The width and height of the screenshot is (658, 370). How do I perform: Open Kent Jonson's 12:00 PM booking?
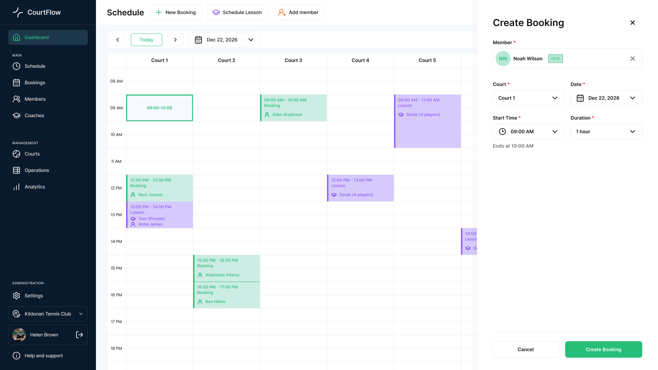coord(159,188)
